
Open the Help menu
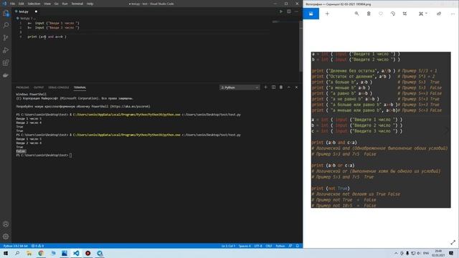(x=90, y=4)
